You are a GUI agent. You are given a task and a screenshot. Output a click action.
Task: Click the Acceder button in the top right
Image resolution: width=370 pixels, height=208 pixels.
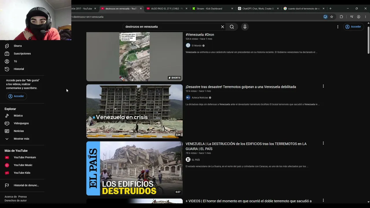[354, 27]
